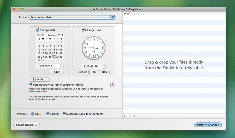Viewport: 235px width, 138px height.
Task: Select day 8 in the calendar
Action: [x=62, y=46]
